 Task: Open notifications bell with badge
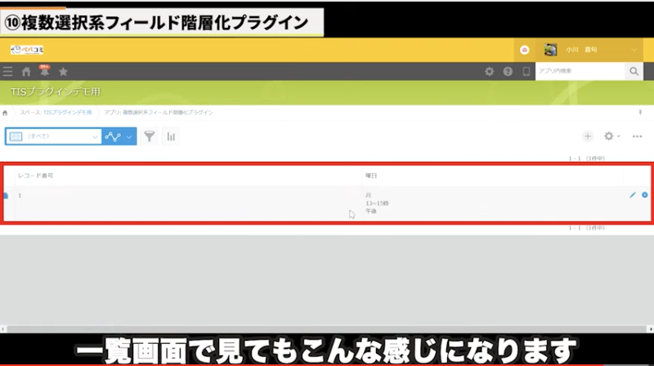point(44,72)
